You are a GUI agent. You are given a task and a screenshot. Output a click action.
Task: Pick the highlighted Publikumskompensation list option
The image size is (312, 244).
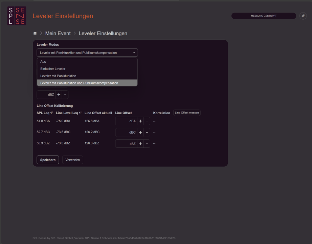(87, 83)
